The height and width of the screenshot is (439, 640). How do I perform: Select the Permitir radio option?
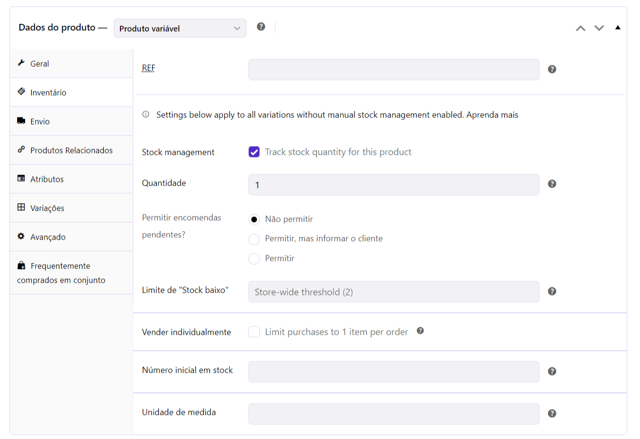254,259
